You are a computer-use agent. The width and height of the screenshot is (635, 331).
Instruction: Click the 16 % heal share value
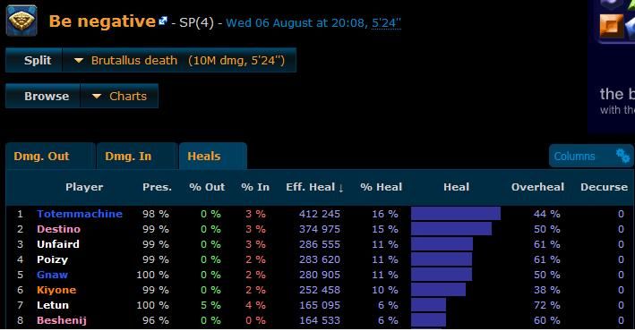[x=385, y=214]
